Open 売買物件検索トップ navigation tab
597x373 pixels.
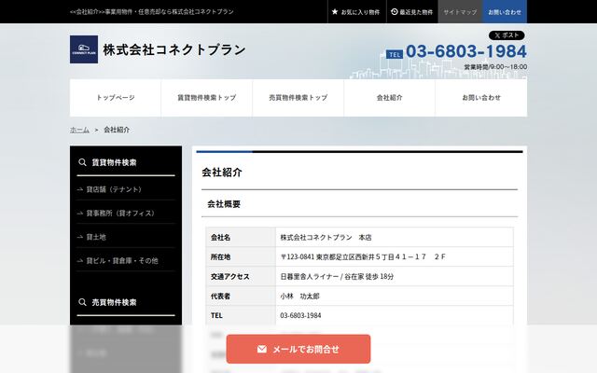(298, 98)
